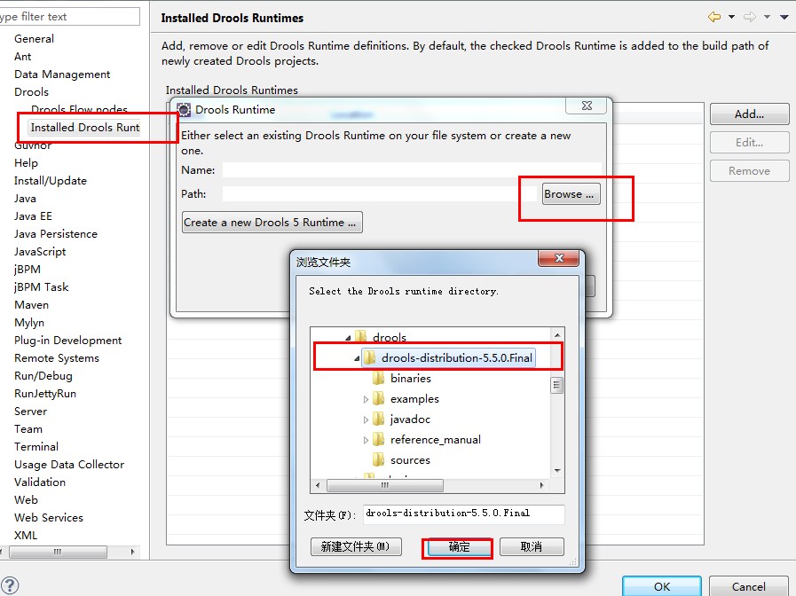Select Ant preferences category
The height and width of the screenshot is (596, 796).
pyautogui.click(x=23, y=56)
